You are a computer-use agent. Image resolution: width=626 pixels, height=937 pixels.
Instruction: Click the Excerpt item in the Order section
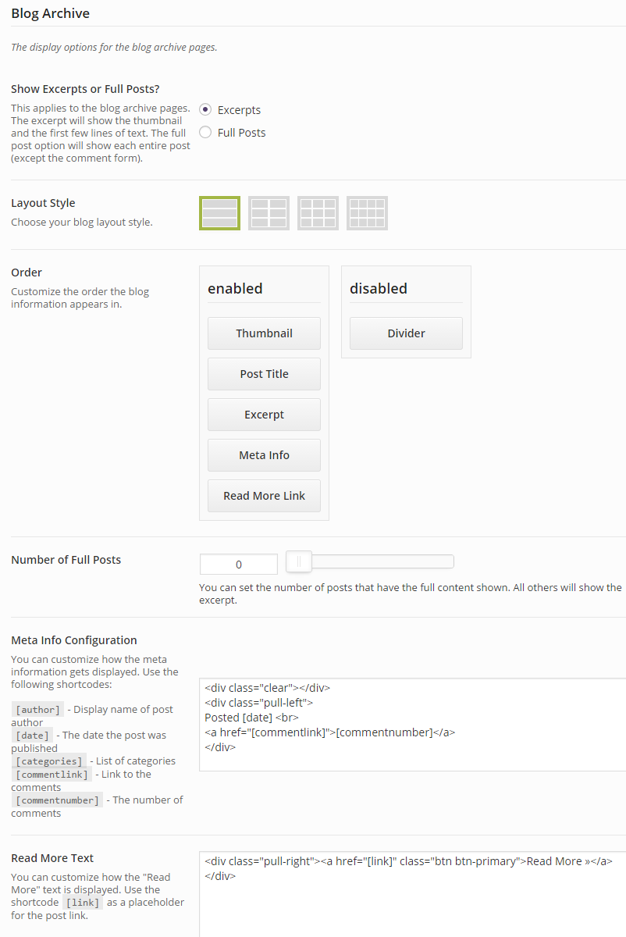264,414
